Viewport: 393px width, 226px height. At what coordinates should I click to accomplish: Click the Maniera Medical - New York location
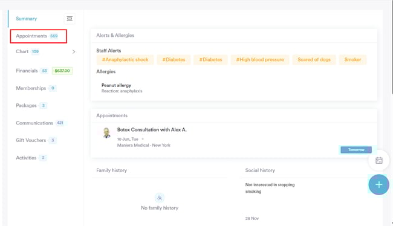pos(144,145)
